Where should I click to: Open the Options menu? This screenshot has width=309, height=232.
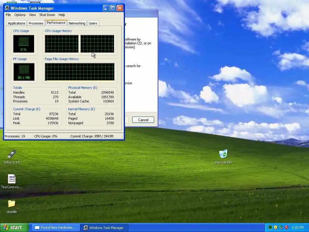click(20, 15)
